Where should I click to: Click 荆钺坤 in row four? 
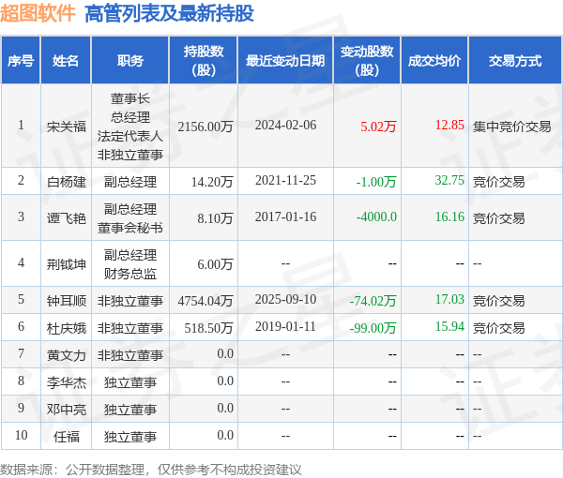pyautogui.click(x=67, y=264)
